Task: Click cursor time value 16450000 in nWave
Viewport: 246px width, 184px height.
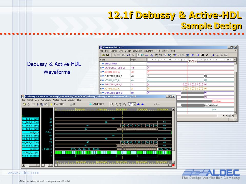Action: coord(59,104)
